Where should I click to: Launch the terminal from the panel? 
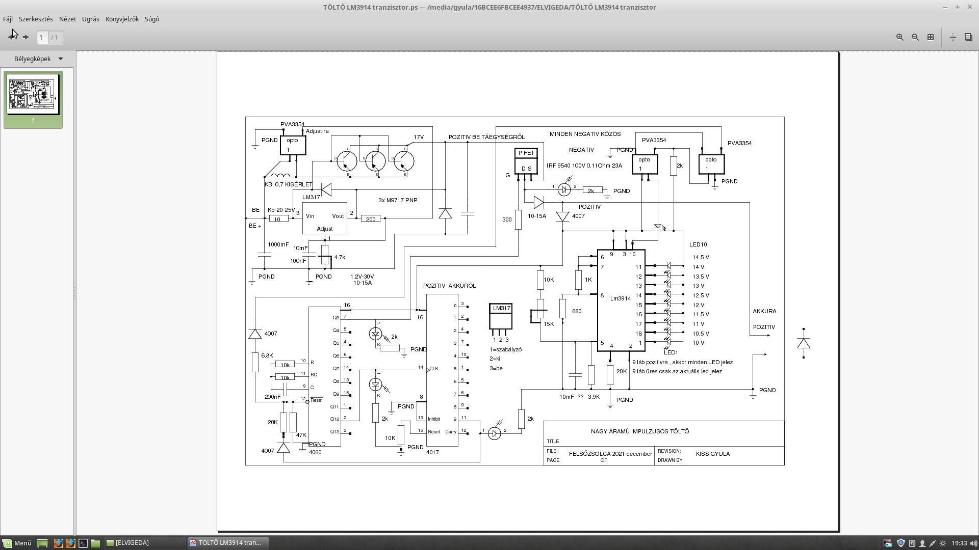[x=83, y=543]
